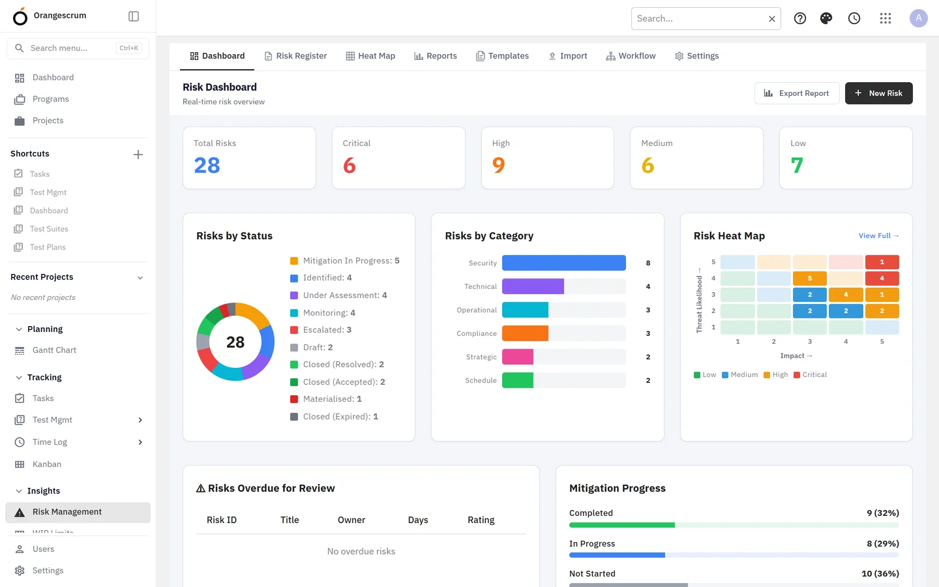The width and height of the screenshot is (939, 587).
Task: Collapse the Recent Projects section chevron
Action: [x=140, y=278]
